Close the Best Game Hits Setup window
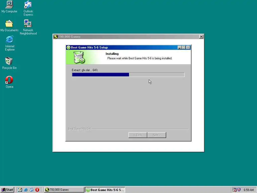257x193 pixels. pyautogui.click(x=188, y=47)
